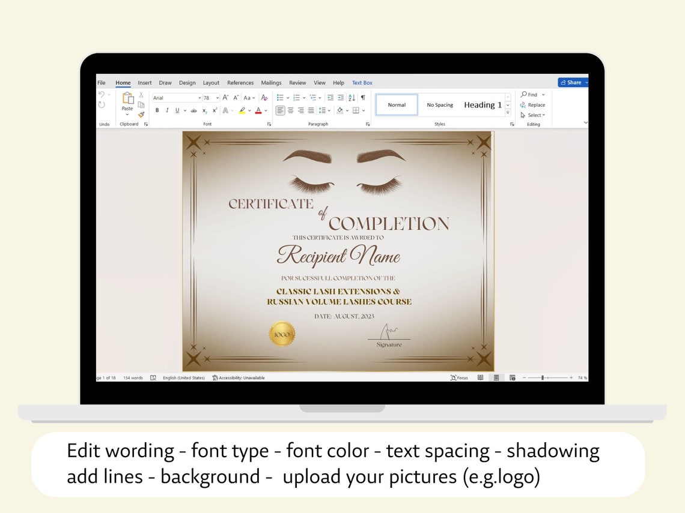This screenshot has height=513, width=685.
Task: Open the font name dropdown
Action: tap(199, 98)
